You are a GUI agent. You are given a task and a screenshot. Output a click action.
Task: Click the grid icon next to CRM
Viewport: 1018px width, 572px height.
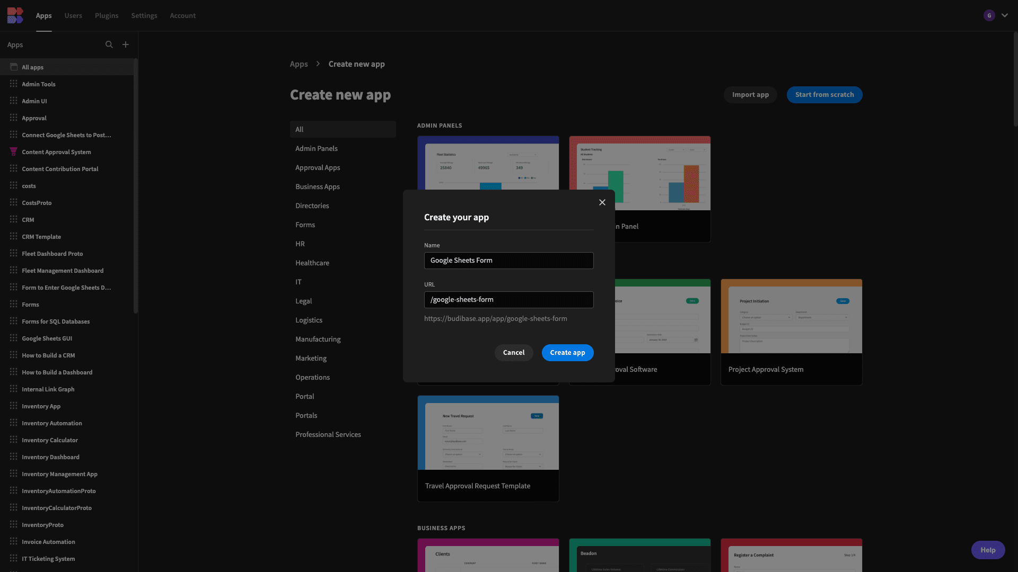(x=13, y=219)
